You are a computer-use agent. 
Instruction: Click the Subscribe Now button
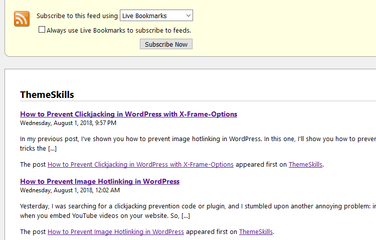[x=166, y=44]
